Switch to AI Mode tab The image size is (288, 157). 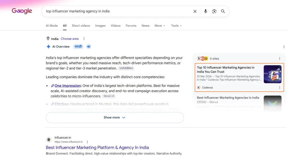(52, 26)
